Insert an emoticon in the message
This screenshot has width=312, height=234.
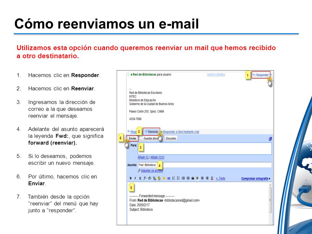[x=164, y=178]
